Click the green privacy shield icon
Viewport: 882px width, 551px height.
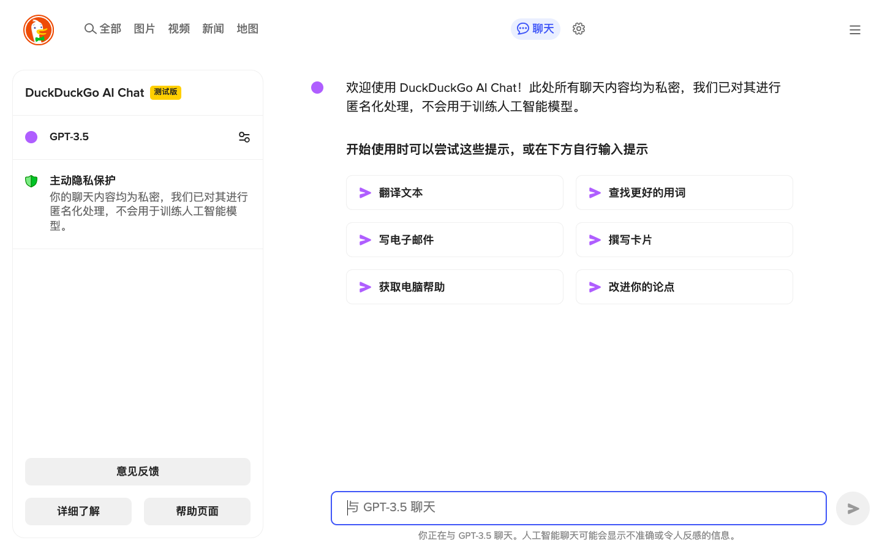coord(31,181)
